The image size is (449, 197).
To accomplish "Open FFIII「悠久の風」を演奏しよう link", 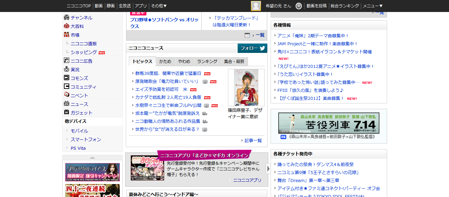I will point(310,90).
